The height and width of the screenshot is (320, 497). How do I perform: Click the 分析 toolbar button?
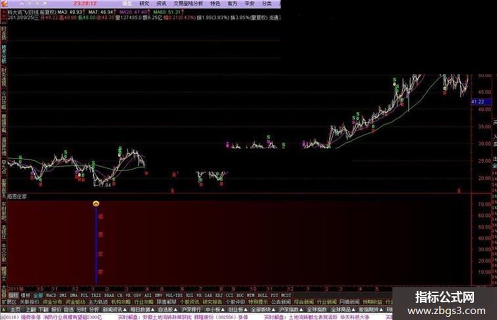pyautogui.click(x=94, y=309)
